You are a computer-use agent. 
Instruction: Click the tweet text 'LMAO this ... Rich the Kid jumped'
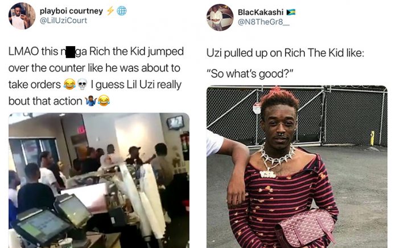click(x=96, y=51)
